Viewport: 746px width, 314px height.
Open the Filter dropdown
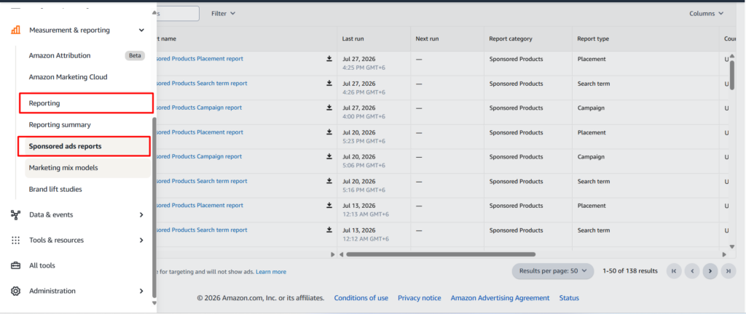[223, 13]
